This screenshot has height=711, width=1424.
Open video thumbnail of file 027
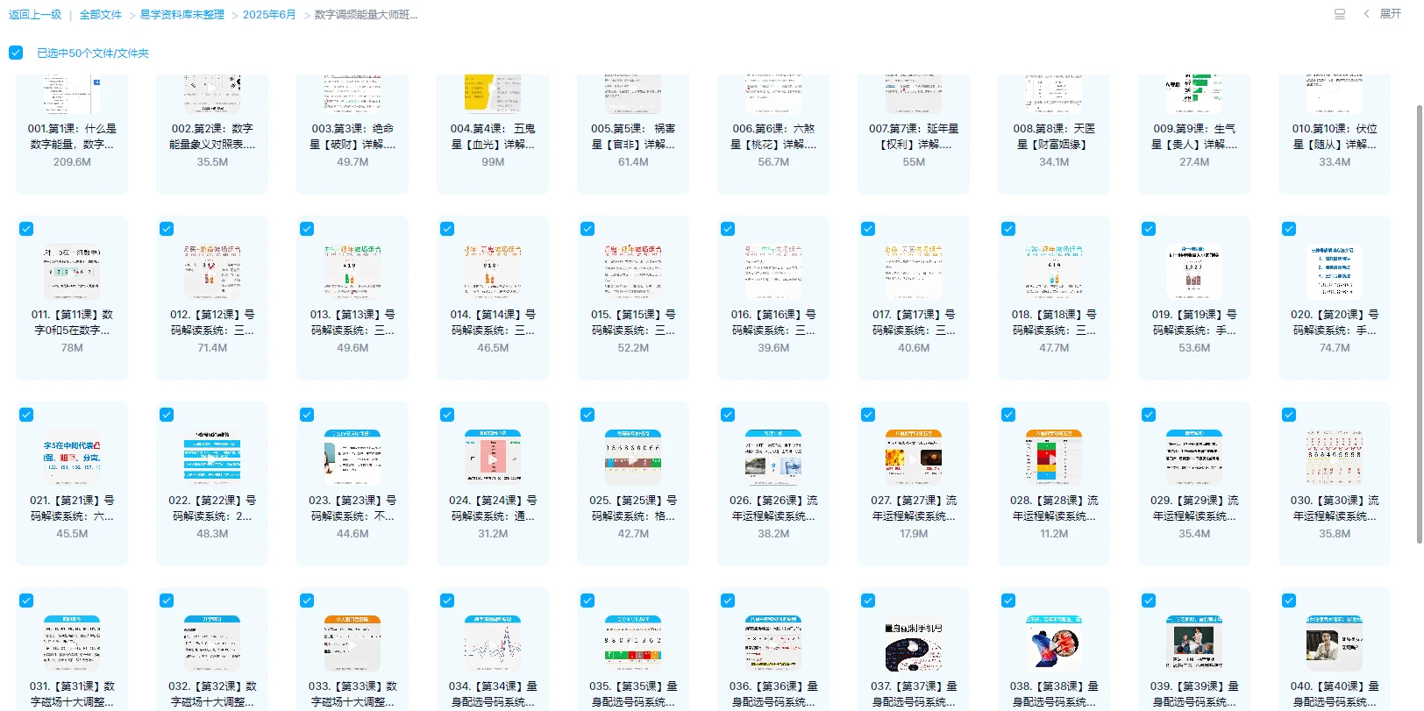914,458
